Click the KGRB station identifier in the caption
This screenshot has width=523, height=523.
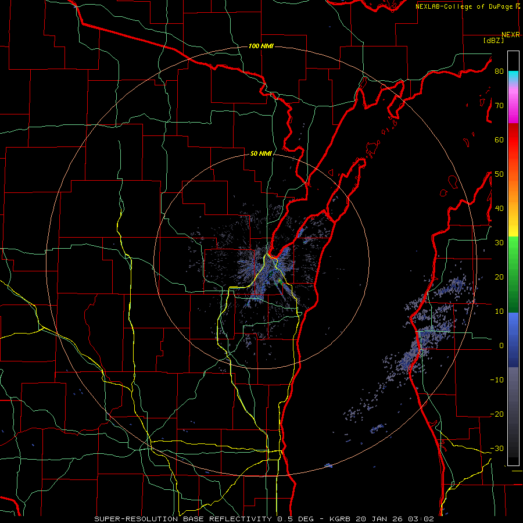pos(340,519)
